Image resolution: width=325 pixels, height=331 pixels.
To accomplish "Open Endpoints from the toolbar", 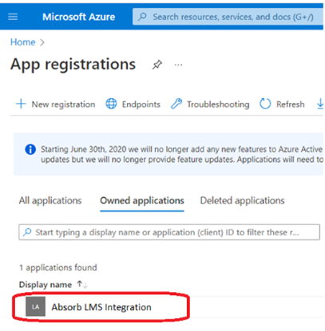I will (x=133, y=104).
